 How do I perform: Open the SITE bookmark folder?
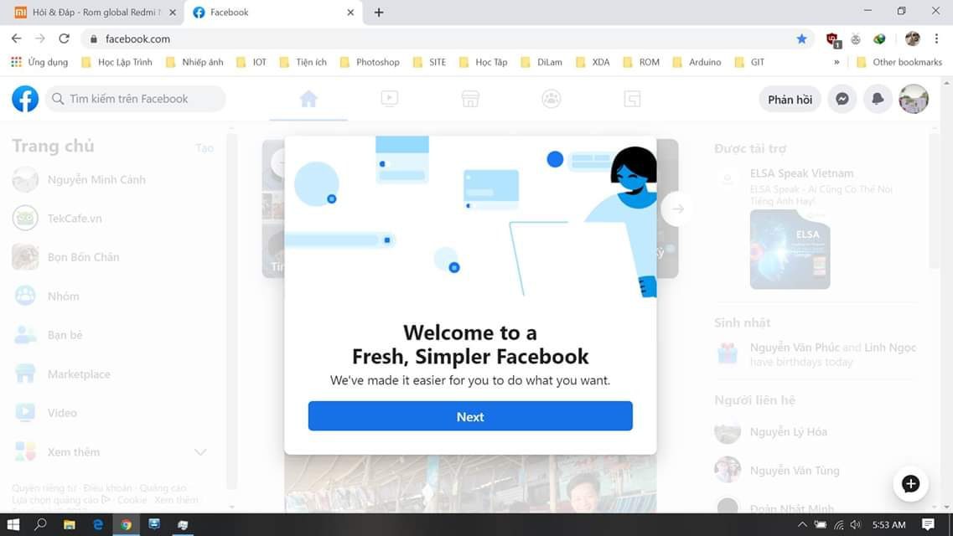tap(429, 62)
